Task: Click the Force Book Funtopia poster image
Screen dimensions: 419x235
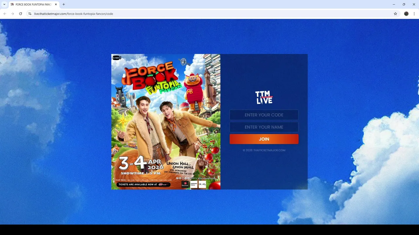Action: 166,122
